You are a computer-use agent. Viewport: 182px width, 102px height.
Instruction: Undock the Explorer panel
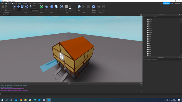[180, 15]
